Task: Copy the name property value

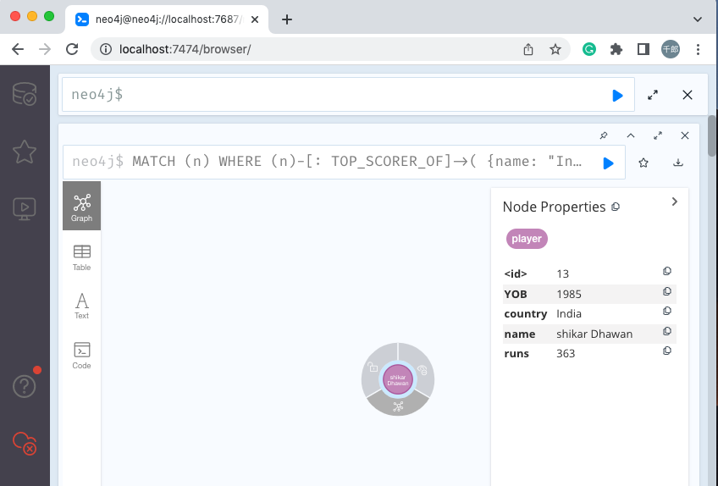Action: click(x=666, y=331)
